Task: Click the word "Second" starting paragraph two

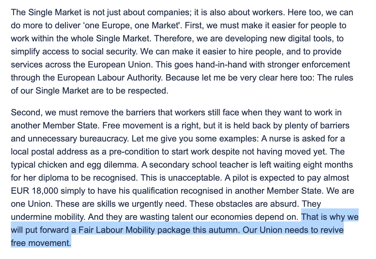Action: pyautogui.click(x=26, y=113)
